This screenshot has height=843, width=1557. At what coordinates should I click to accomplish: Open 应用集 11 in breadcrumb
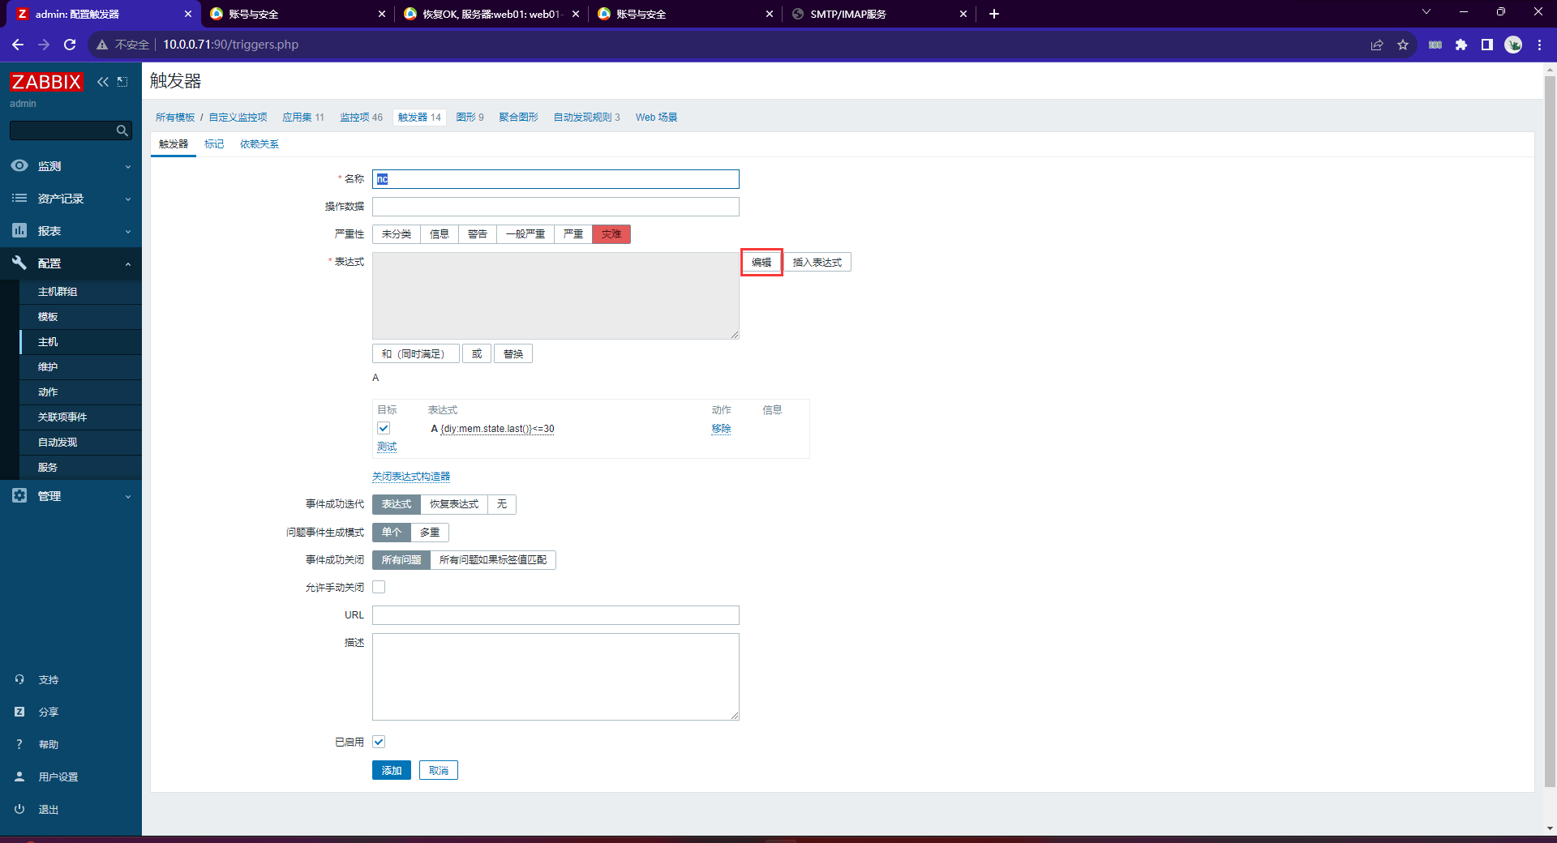pyautogui.click(x=303, y=118)
